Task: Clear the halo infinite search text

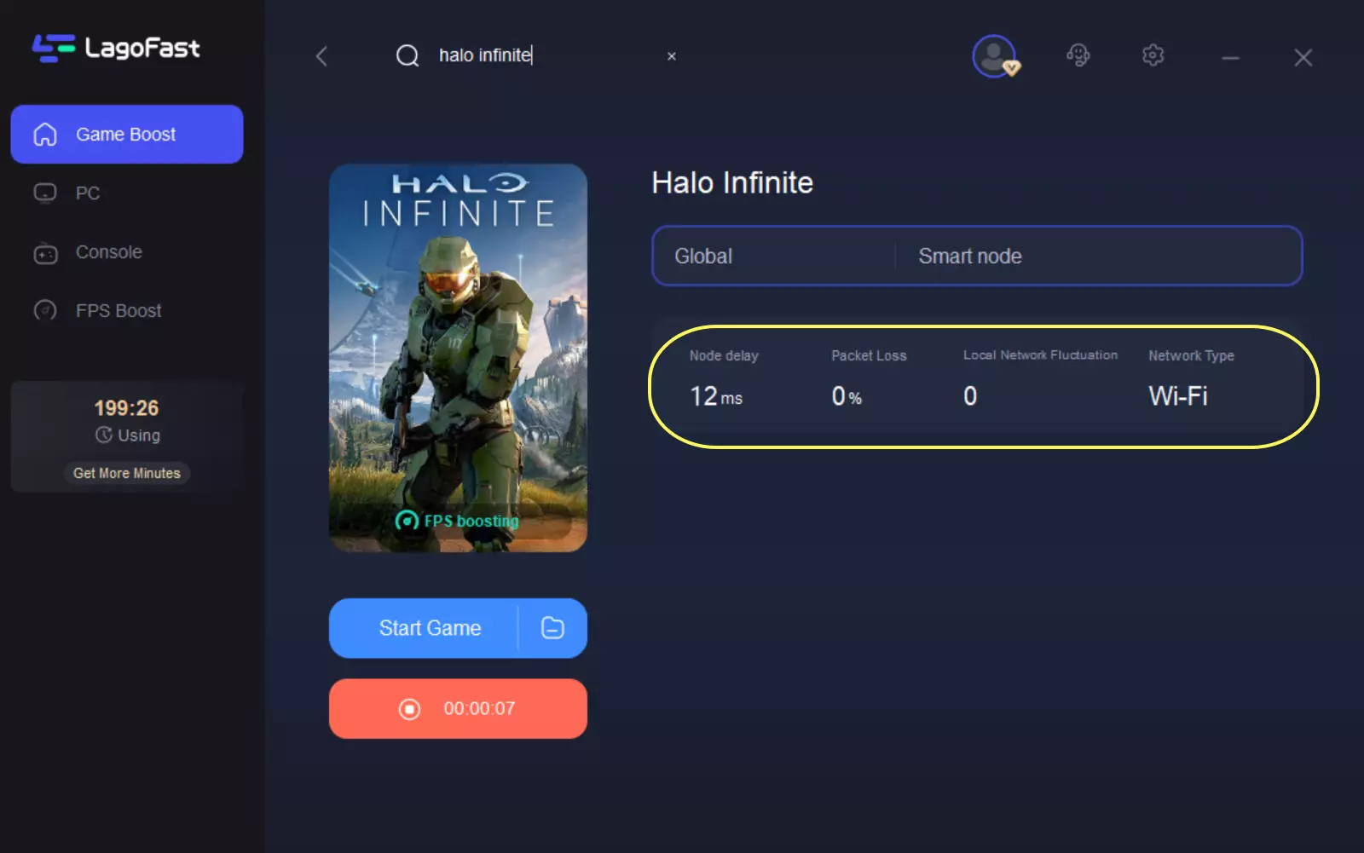Action: point(672,56)
